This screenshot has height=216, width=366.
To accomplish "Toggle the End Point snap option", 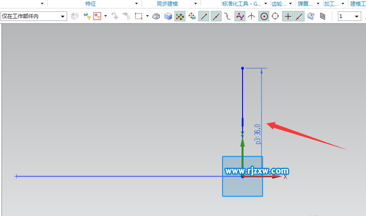I will pyautogui.click(x=204, y=16).
